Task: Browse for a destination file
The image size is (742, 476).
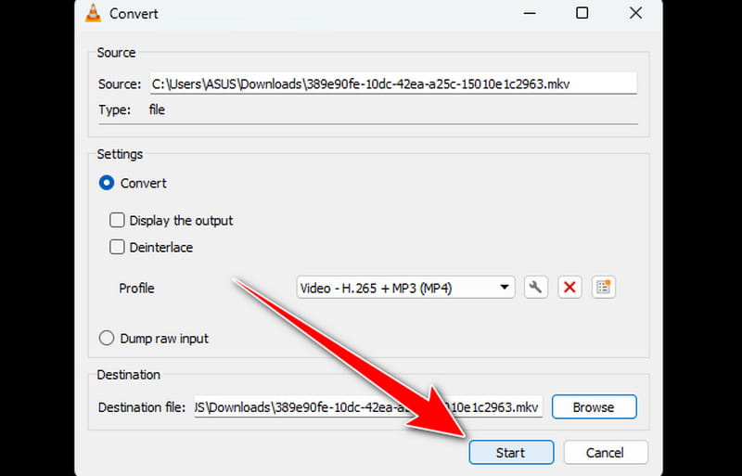Action: point(594,407)
